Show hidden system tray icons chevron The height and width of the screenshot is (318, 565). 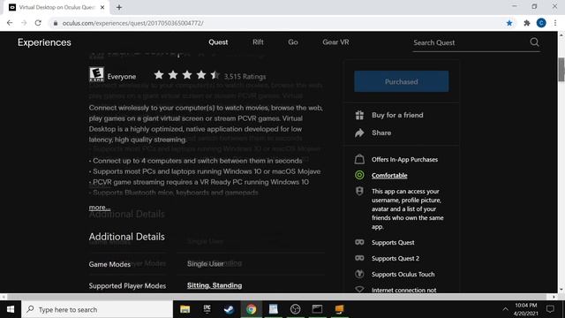[x=505, y=309]
